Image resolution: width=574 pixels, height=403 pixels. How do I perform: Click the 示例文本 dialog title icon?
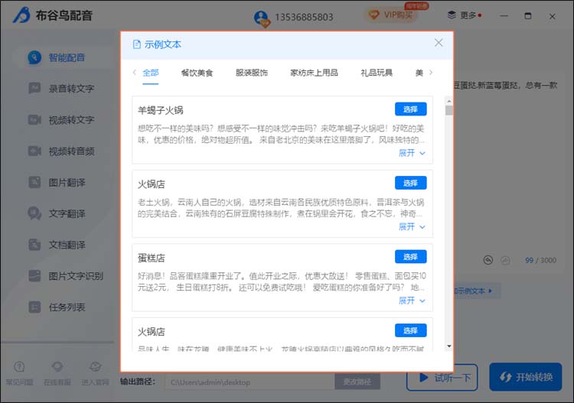click(136, 44)
